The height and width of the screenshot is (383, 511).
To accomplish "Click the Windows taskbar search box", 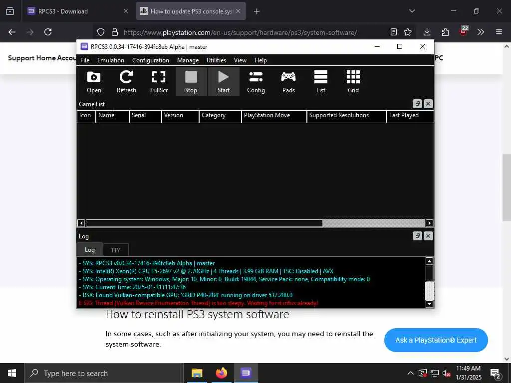I will (x=104, y=373).
